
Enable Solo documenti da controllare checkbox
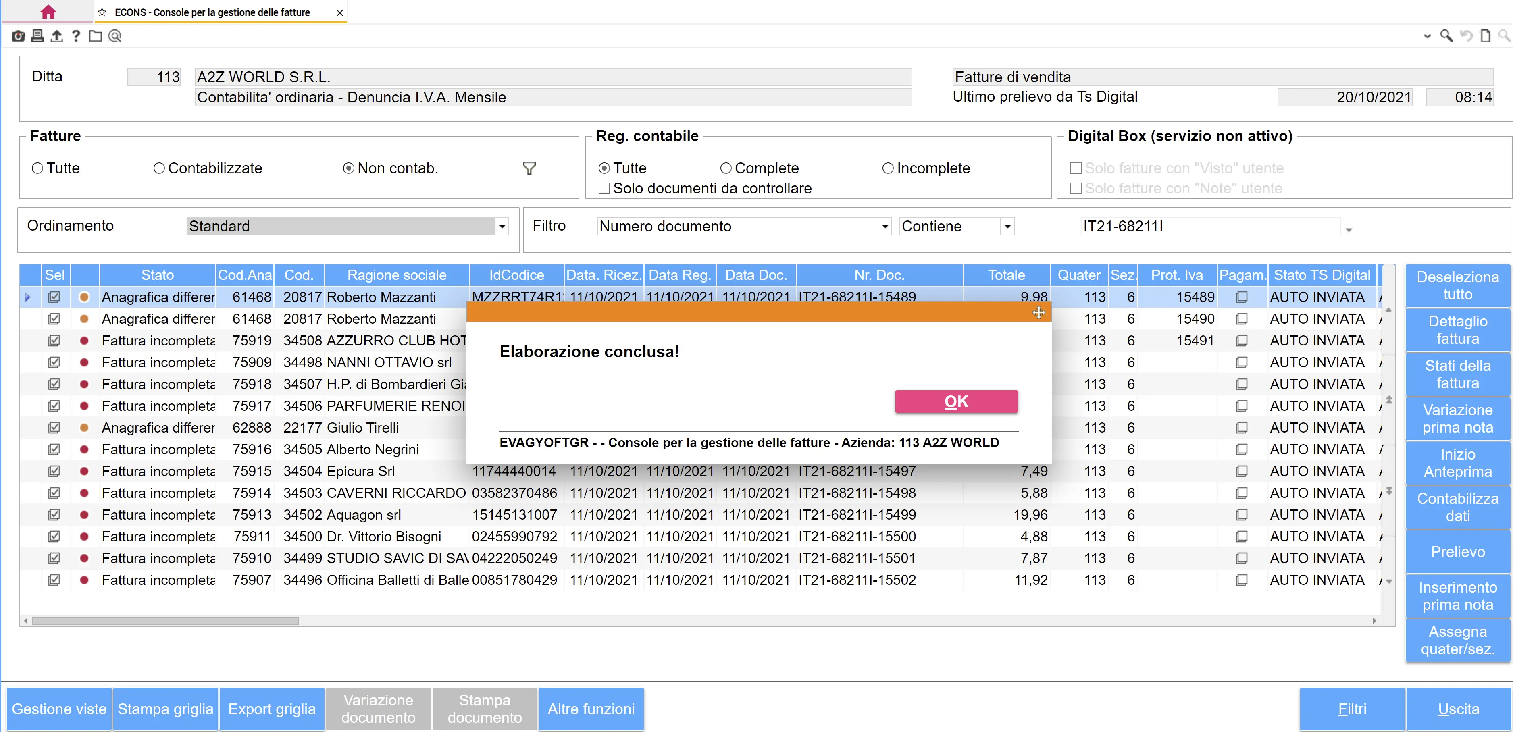click(x=604, y=189)
